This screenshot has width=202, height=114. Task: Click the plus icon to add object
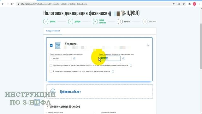click(53, 91)
